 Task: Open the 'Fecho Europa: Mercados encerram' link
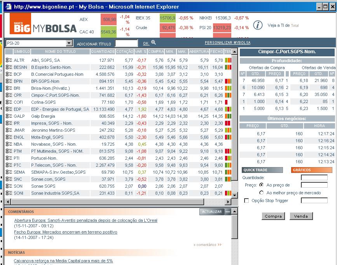point(66,232)
